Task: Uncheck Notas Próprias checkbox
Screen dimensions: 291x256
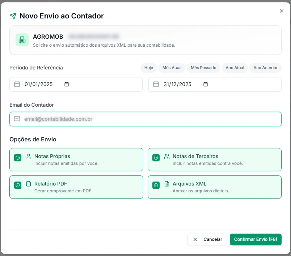Action: point(18,158)
